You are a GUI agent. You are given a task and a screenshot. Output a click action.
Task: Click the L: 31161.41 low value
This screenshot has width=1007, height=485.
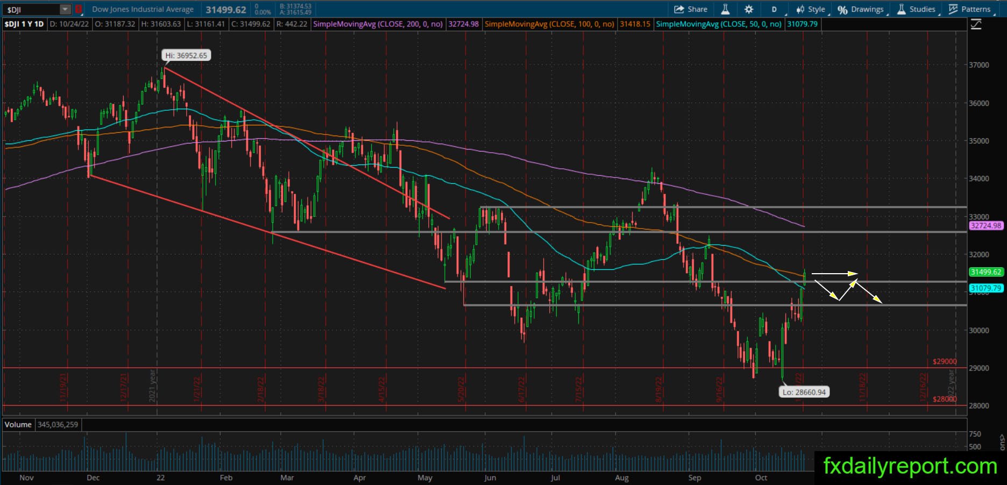tap(207, 24)
